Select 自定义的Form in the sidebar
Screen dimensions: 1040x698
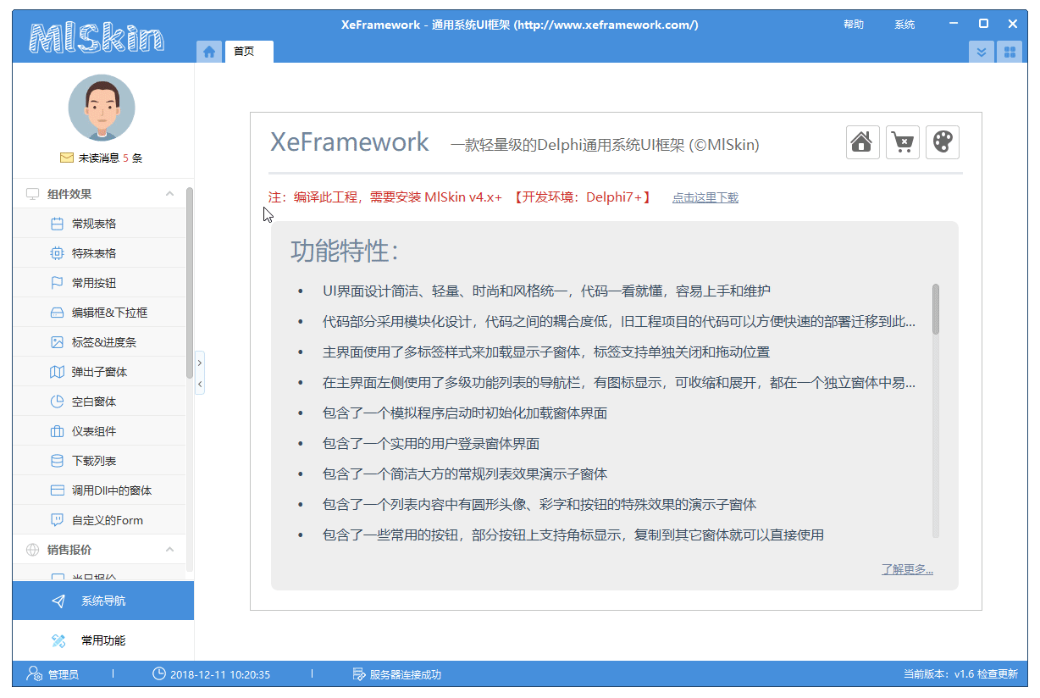[100, 520]
